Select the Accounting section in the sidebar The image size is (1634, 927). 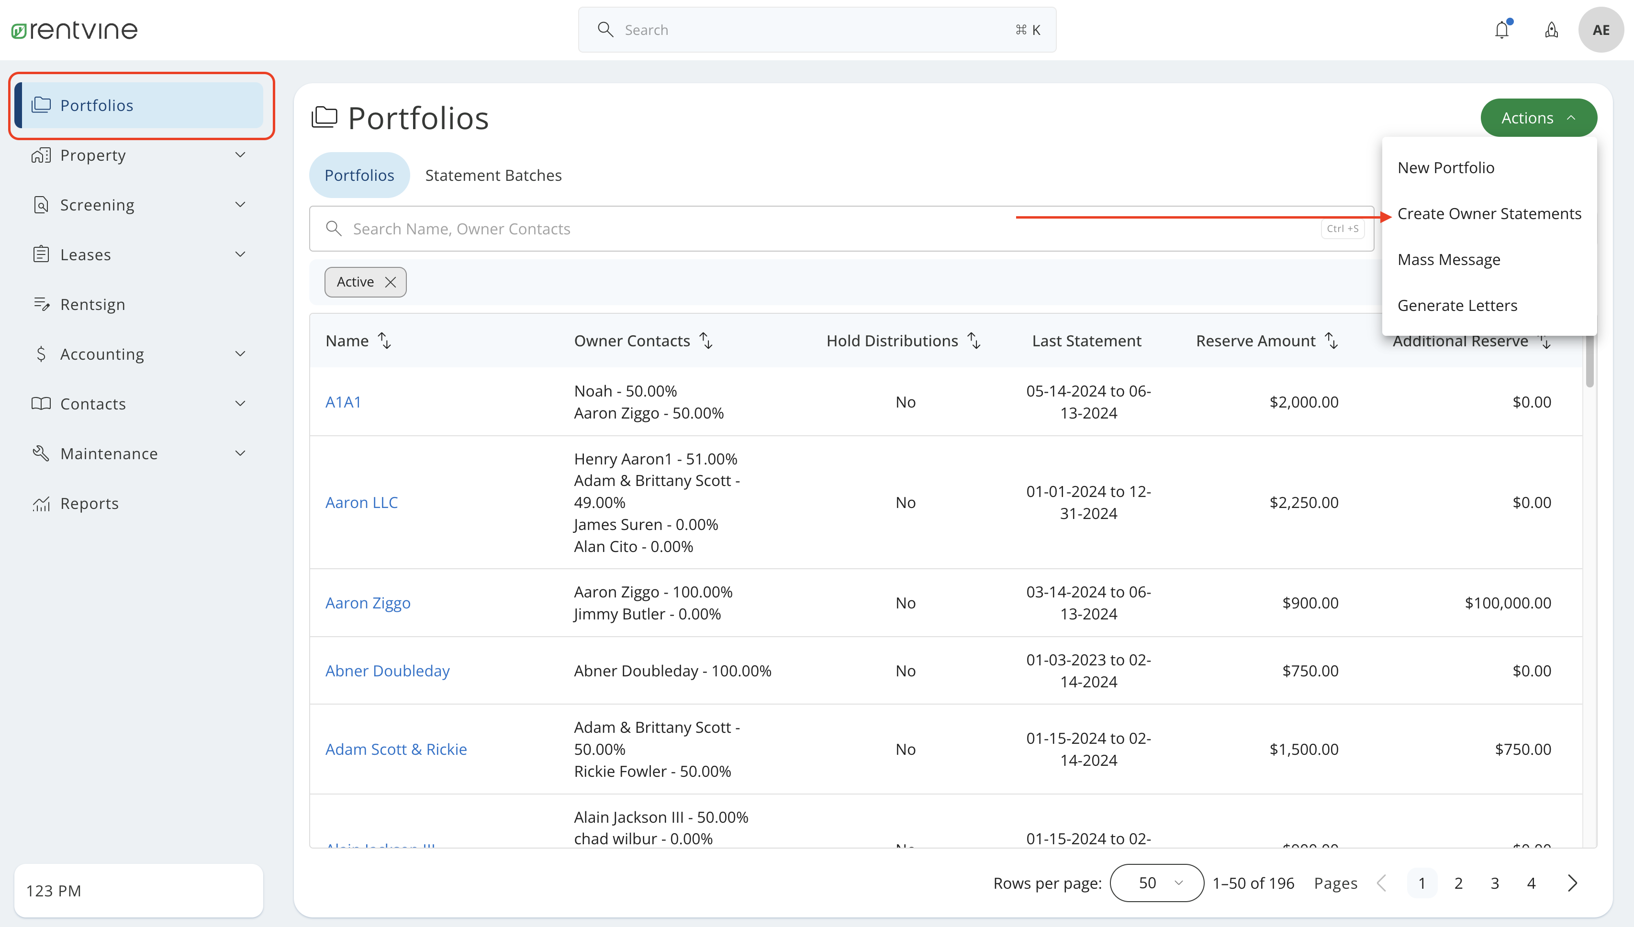(x=101, y=354)
